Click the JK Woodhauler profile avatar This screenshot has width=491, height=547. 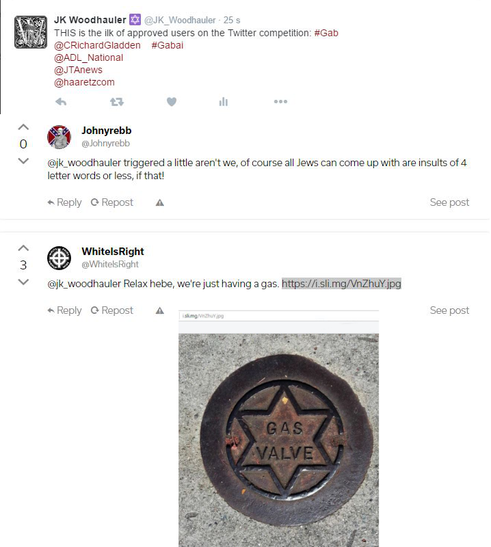click(x=31, y=32)
